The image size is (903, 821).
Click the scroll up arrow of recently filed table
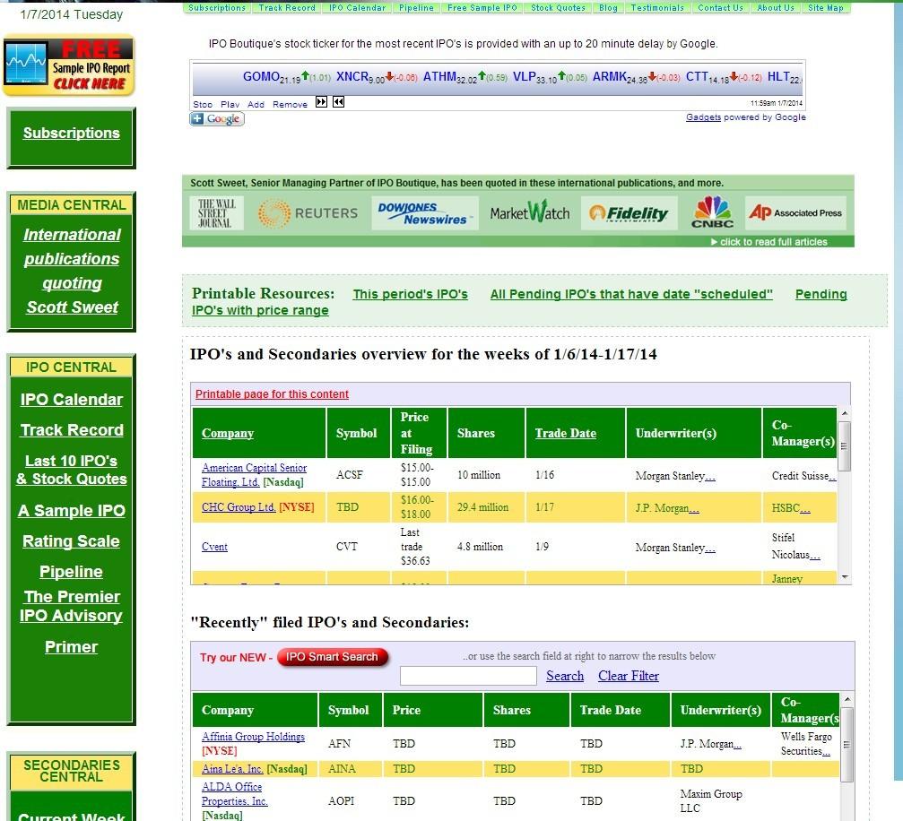847,699
